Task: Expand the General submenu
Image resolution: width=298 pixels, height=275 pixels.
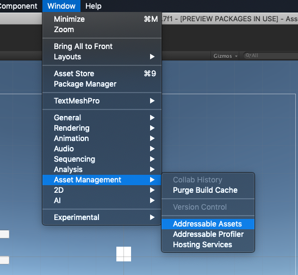Action: [x=102, y=118]
